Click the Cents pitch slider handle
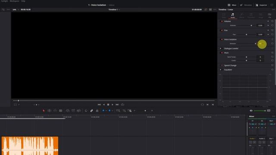276x155 pixels. click(x=246, y=60)
